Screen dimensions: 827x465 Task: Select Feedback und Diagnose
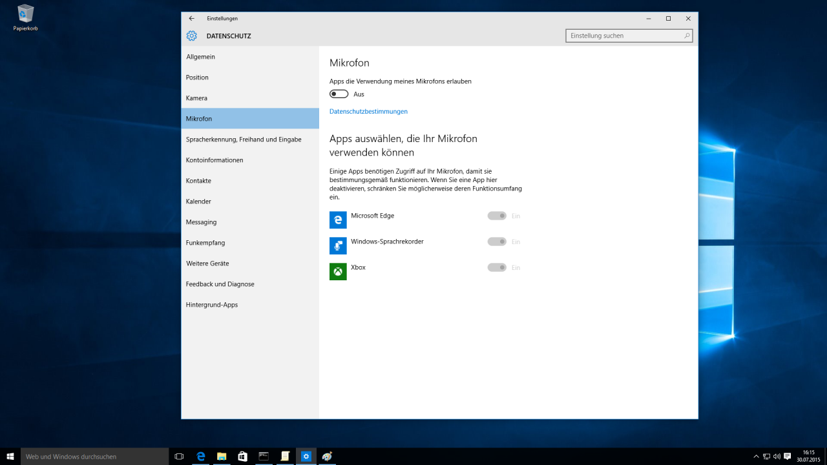250,284
